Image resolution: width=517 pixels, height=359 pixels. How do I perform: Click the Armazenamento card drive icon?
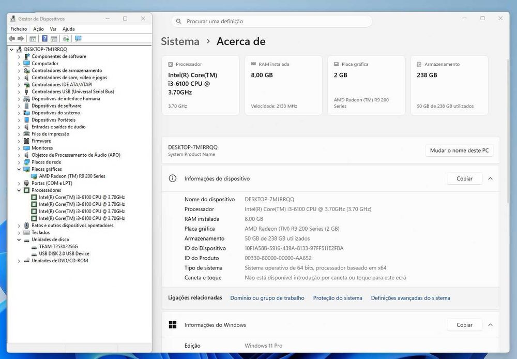419,64
